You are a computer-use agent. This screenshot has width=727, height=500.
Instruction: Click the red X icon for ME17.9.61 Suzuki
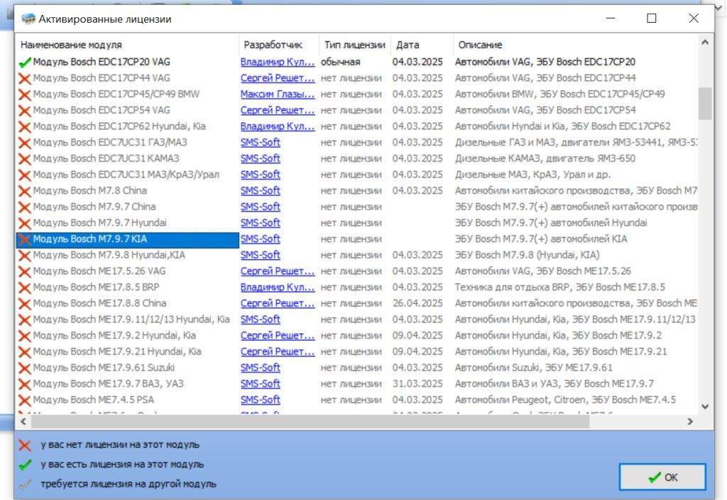(25, 368)
